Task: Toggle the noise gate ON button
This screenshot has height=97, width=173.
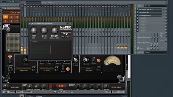Action: tap(51, 86)
